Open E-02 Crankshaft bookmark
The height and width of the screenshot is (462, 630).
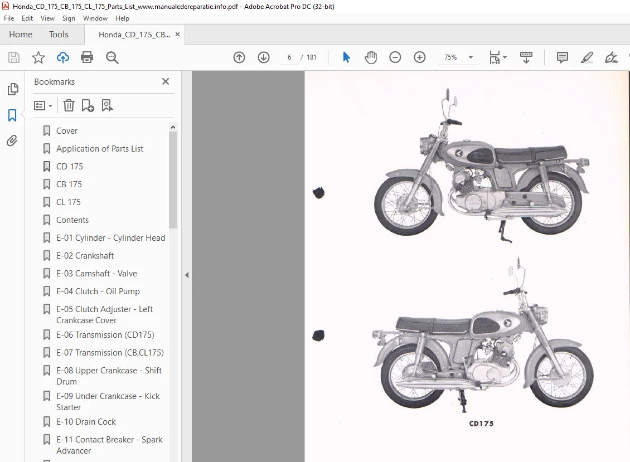[85, 255]
